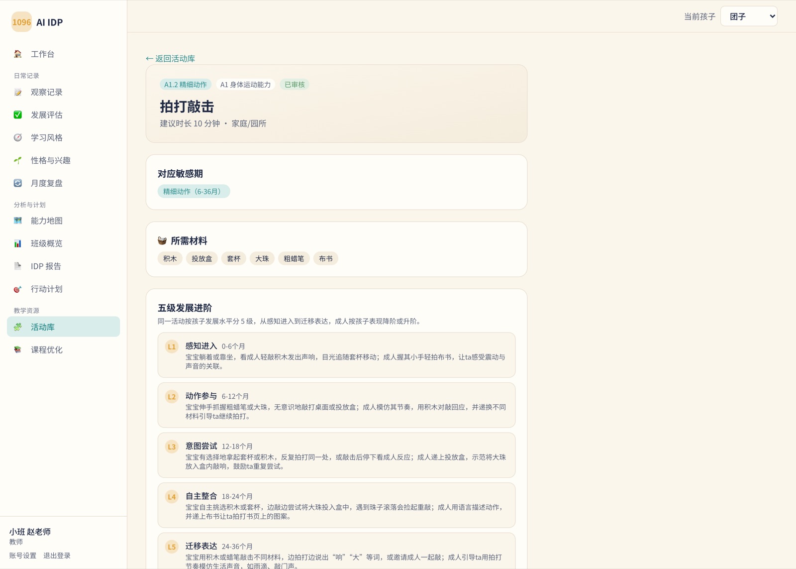The image size is (796, 569).
Task: Select 课程优化 in the sidebar
Action: pyautogui.click(x=64, y=349)
